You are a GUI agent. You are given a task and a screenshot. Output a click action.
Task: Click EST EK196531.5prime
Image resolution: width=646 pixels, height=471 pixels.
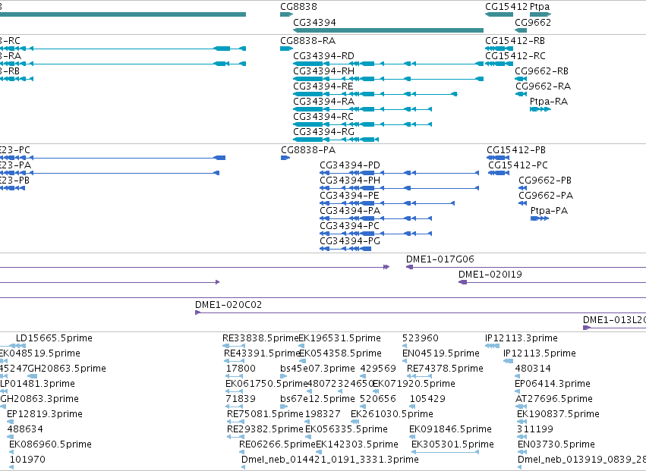[339, 338]
